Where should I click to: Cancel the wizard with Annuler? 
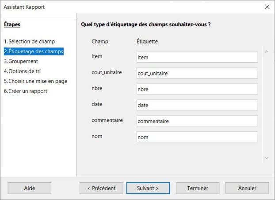point(247,188)
